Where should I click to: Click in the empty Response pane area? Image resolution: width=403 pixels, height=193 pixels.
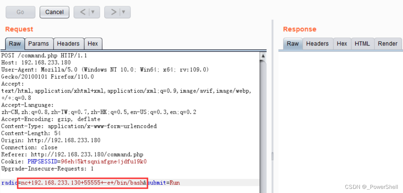[340, 122]
